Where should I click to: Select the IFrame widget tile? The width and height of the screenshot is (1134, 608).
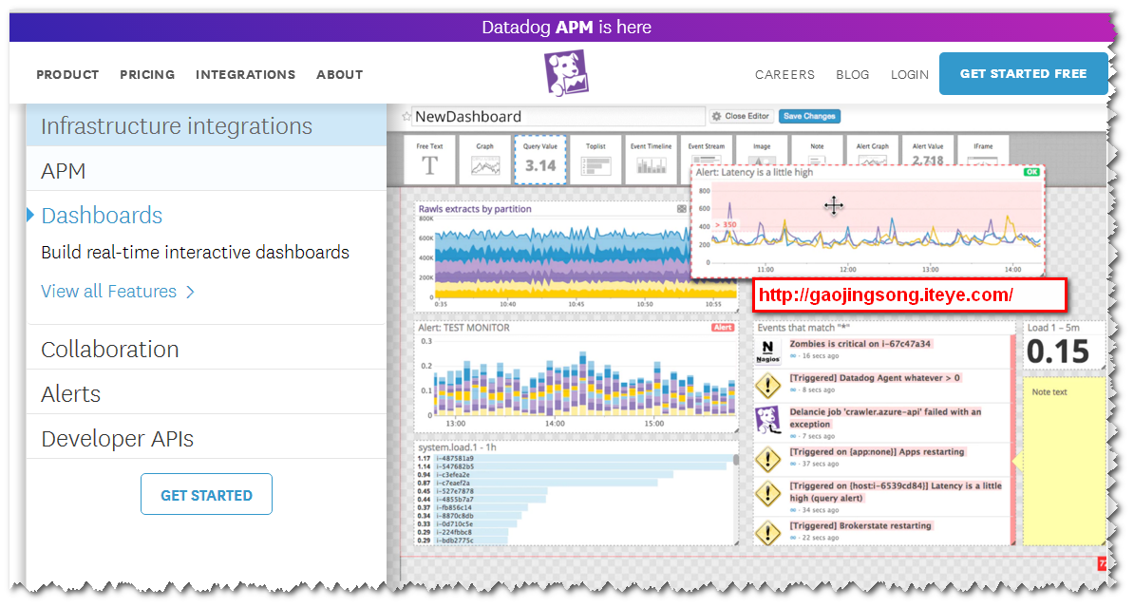click(983, 150)
